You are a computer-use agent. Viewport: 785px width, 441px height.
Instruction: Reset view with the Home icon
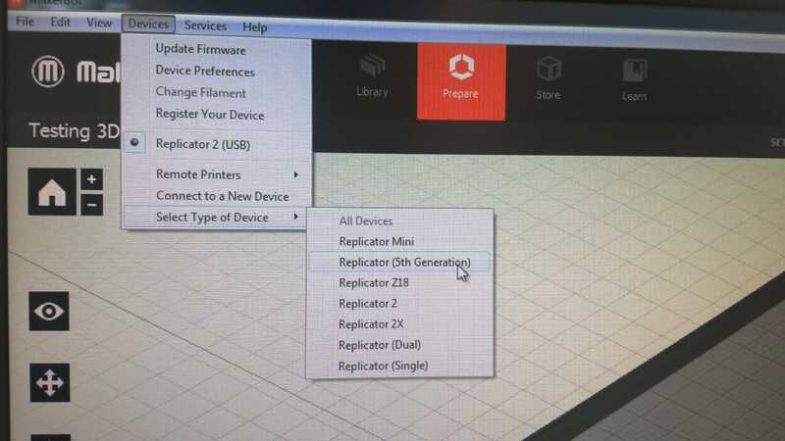(52, 192)
